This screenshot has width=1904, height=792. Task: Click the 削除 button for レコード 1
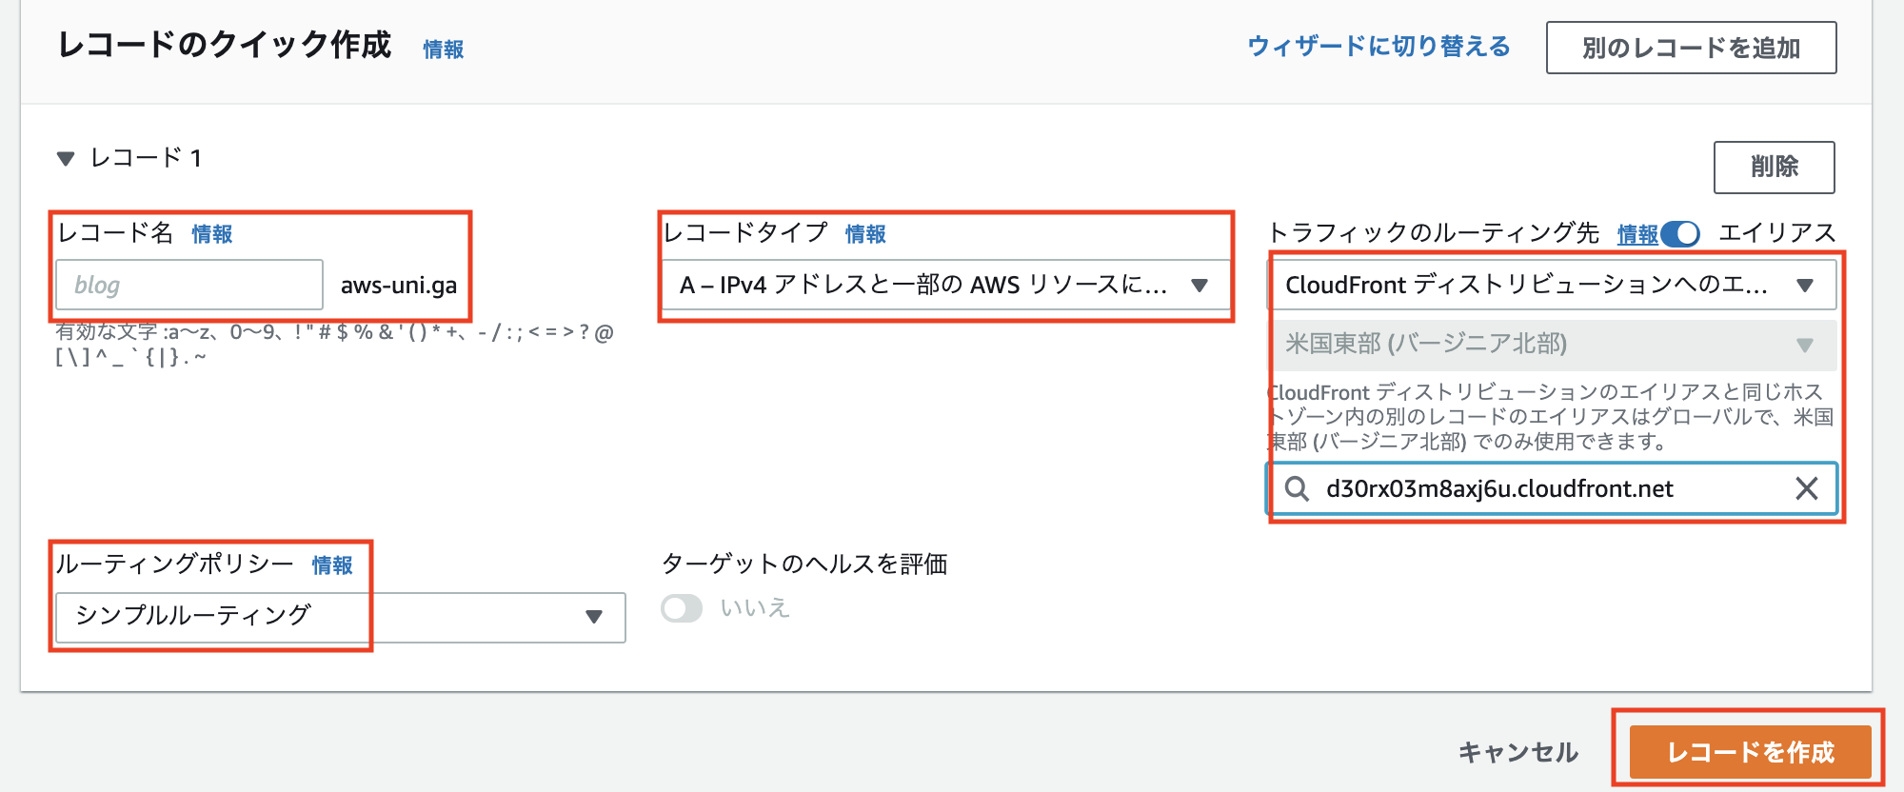click(1774, 167)
